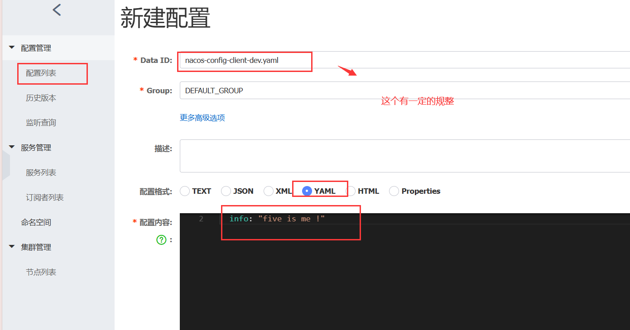
Task: Collapse the 服务管理 menu triangle
Action: coord(12,147)
